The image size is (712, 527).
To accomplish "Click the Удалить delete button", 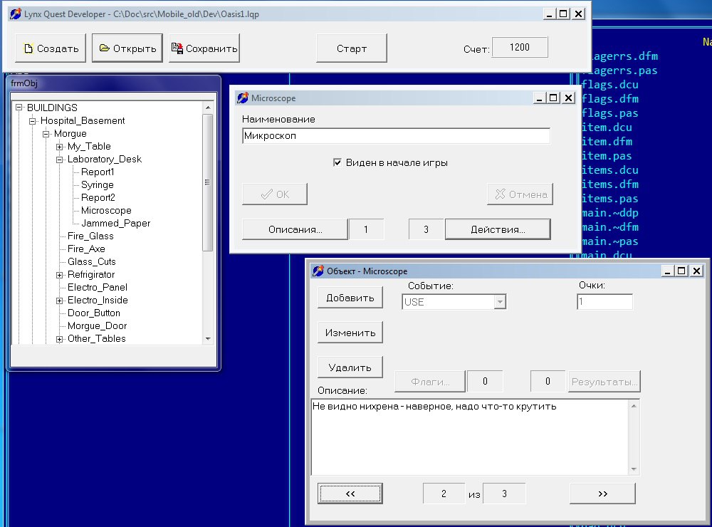I will 350,367.
